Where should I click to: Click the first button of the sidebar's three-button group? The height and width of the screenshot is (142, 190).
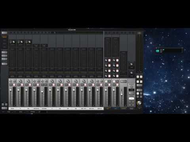(x=4, y=52)
